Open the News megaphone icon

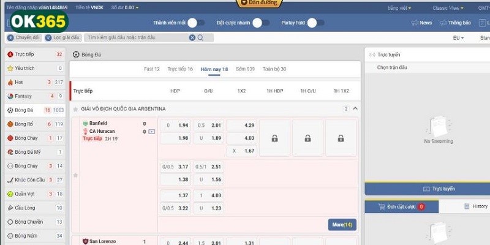(x=415, y=23)
